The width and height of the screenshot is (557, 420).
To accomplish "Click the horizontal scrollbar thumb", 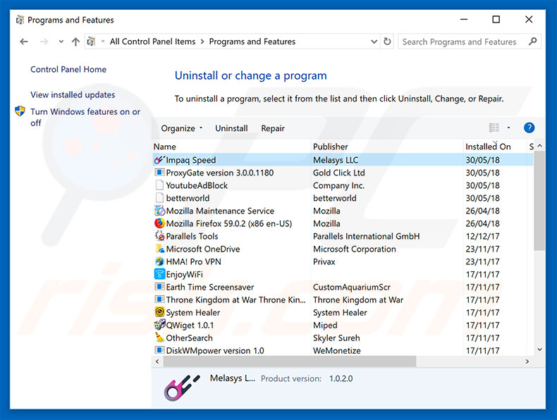I will coord(290,362).
